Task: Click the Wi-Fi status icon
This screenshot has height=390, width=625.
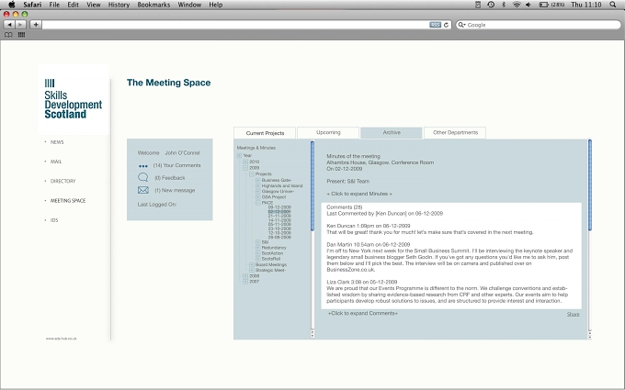Action: 517,5
